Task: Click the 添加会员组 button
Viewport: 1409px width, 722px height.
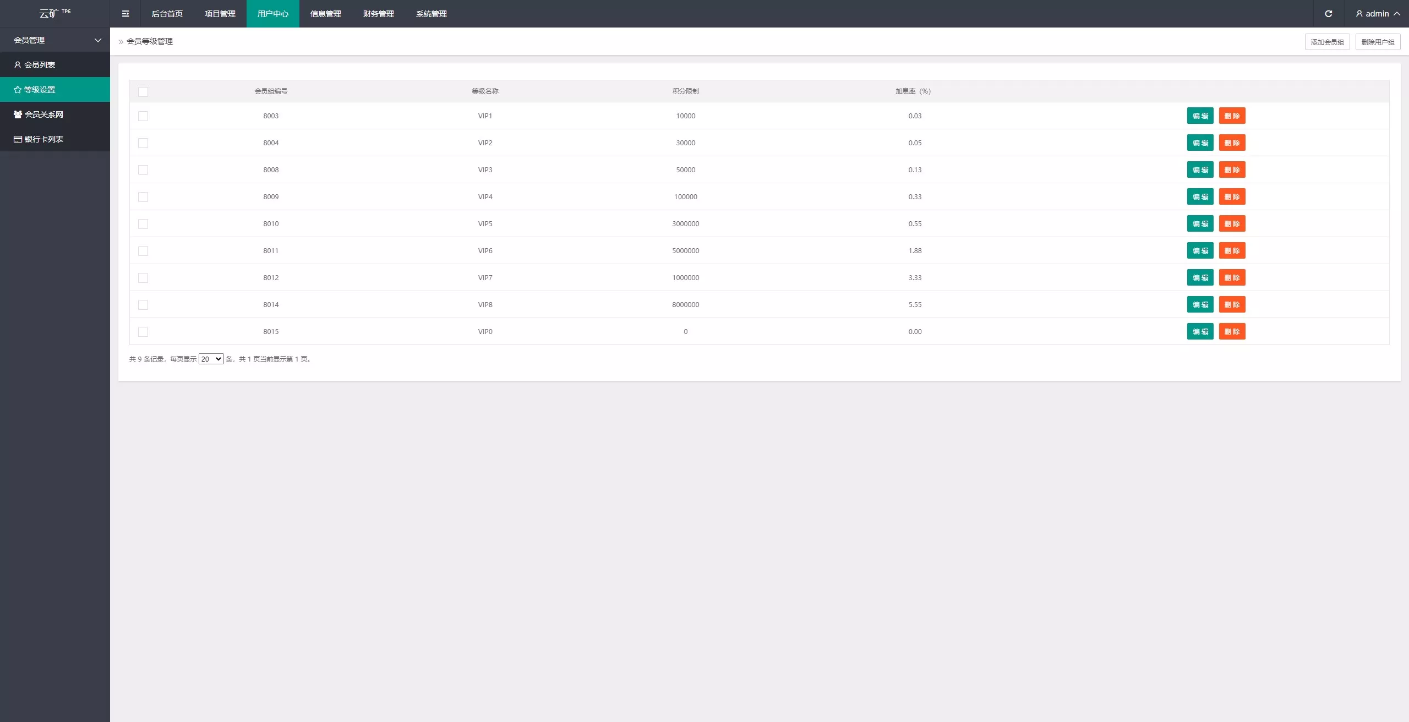Action: [x=1326, y=42]
